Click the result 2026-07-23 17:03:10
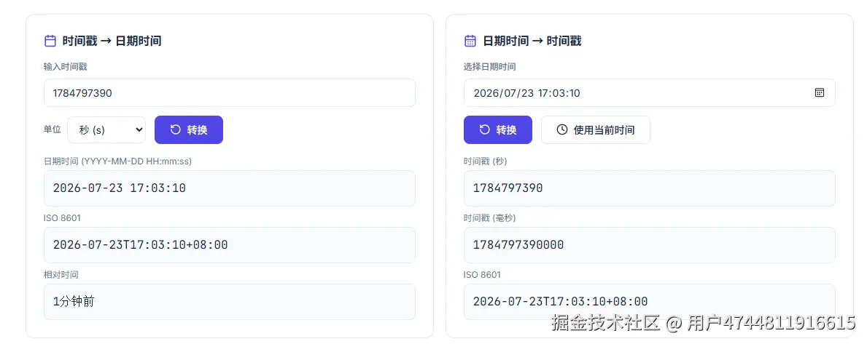The image size is (867, 344). coord(230,188)
